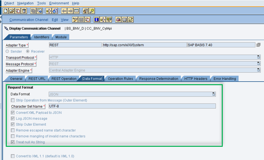
Task: Open the Navigation menu
Action: 25,3
